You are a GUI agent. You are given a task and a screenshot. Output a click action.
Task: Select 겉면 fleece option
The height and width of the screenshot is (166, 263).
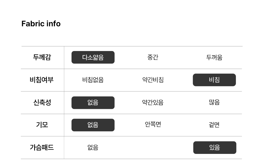(x=214, y=125)
